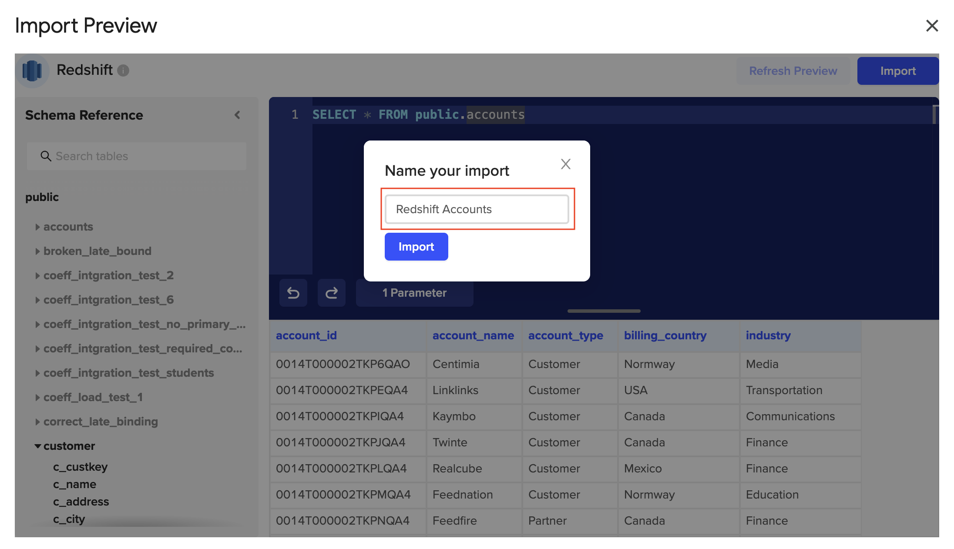
Task: Click the Refresh Preview button
Action: click(x=793, y=70)
